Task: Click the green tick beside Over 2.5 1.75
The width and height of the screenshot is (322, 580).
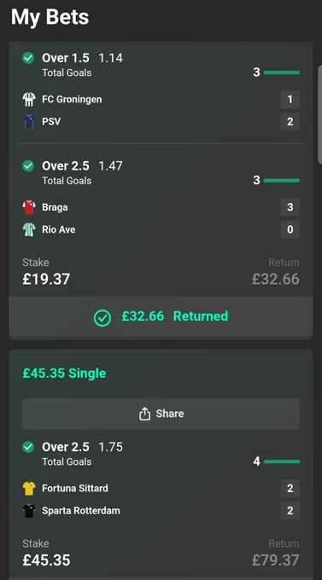Action: click(x=28, y=447)
